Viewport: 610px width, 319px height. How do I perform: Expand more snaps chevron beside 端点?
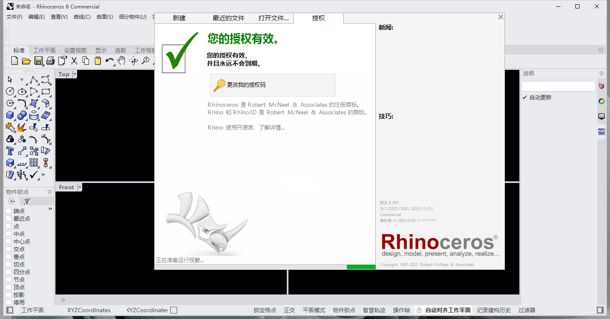point(50,209)
